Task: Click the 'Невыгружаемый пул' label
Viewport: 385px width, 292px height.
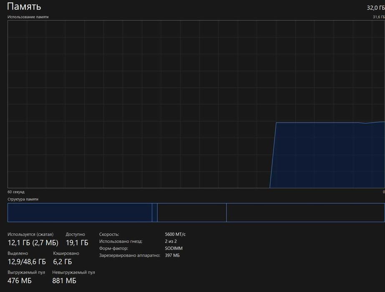Action: (73, 272)
